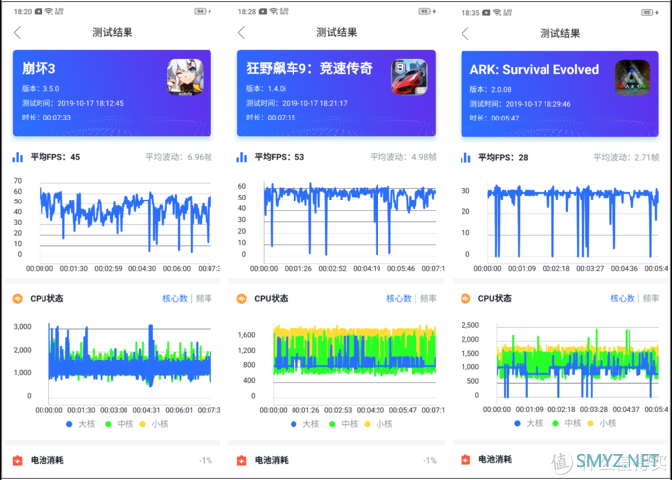Tap 时长: 00:07:15 duration text

271,118
